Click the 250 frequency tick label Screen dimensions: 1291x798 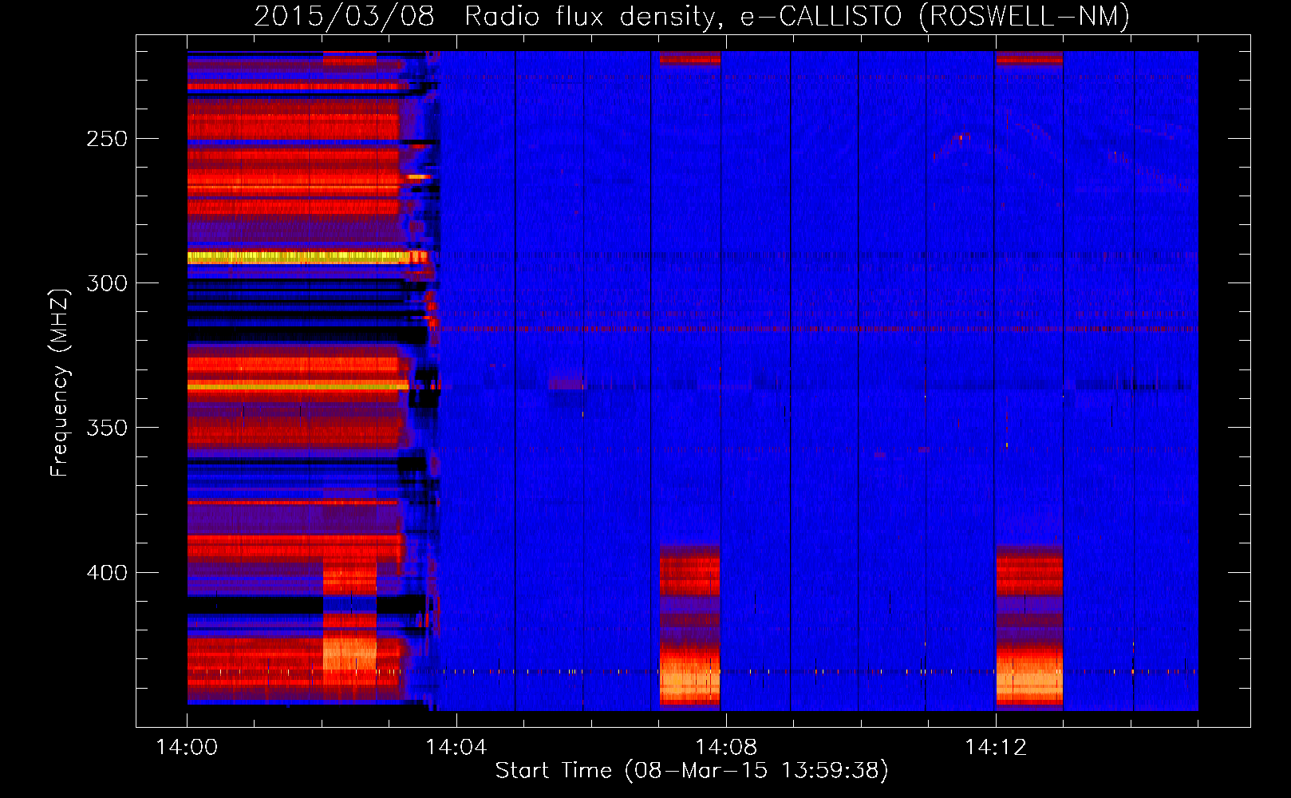click(107, 139)
